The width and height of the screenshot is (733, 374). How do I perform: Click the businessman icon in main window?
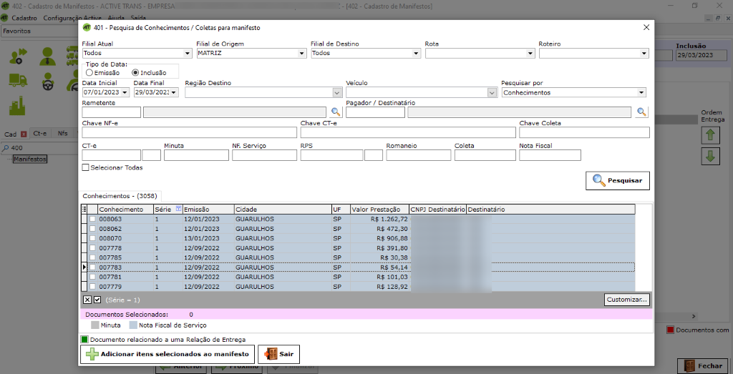[x=47, y=56]
